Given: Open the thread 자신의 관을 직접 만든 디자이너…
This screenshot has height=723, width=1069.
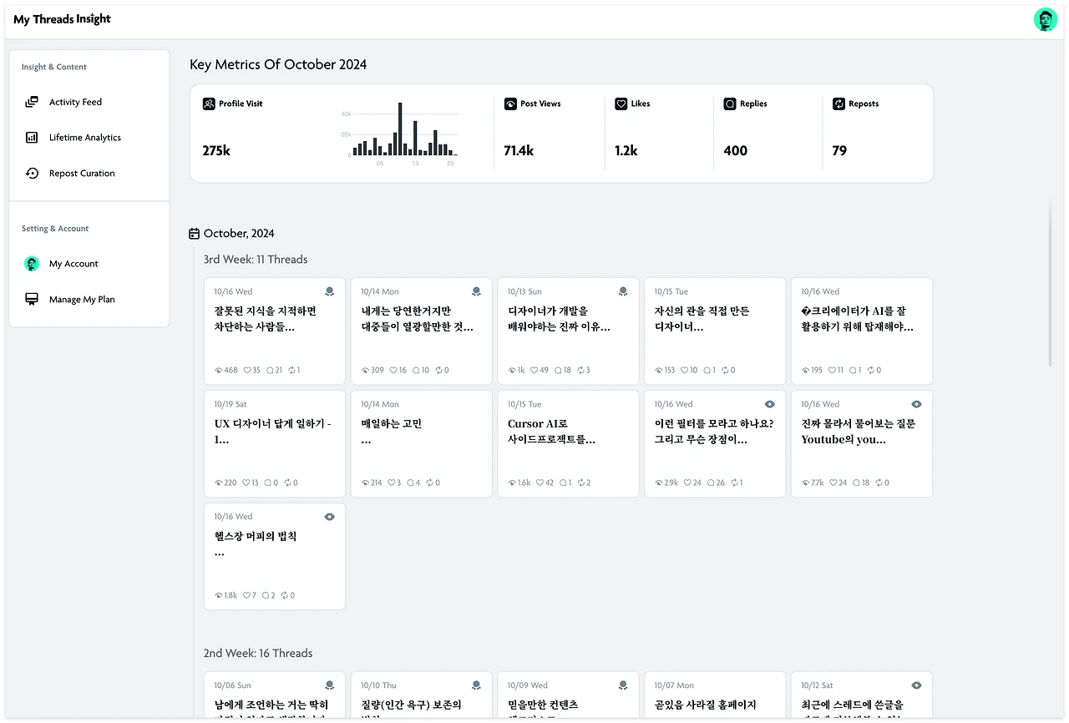Looking at the screenshot, I should [715, 331].
